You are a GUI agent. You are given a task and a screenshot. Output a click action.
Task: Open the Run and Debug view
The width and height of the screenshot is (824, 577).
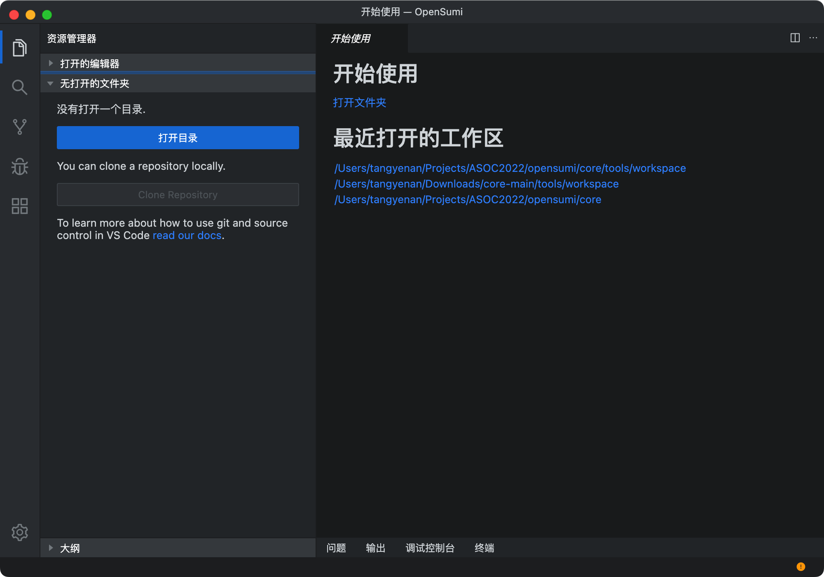pos(19,166)
